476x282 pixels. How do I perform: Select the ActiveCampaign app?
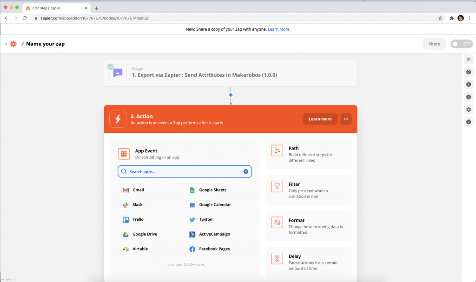pos(209,234)
